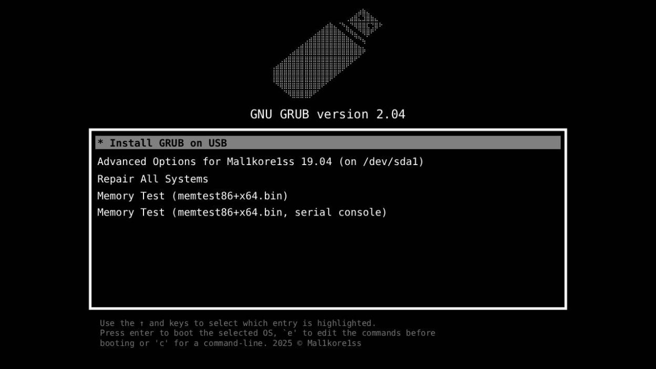Click the up arrow symbol in help text

pyautogui.click(x=142, y=323)
